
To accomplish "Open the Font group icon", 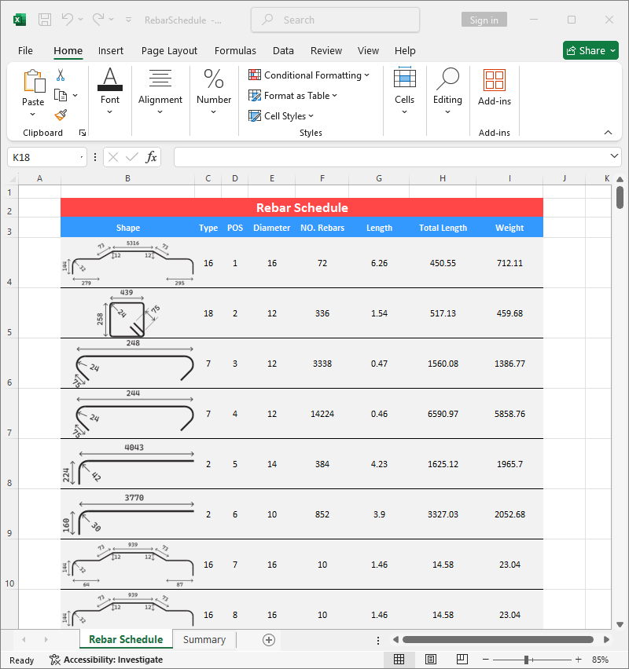I will point(110,79).
